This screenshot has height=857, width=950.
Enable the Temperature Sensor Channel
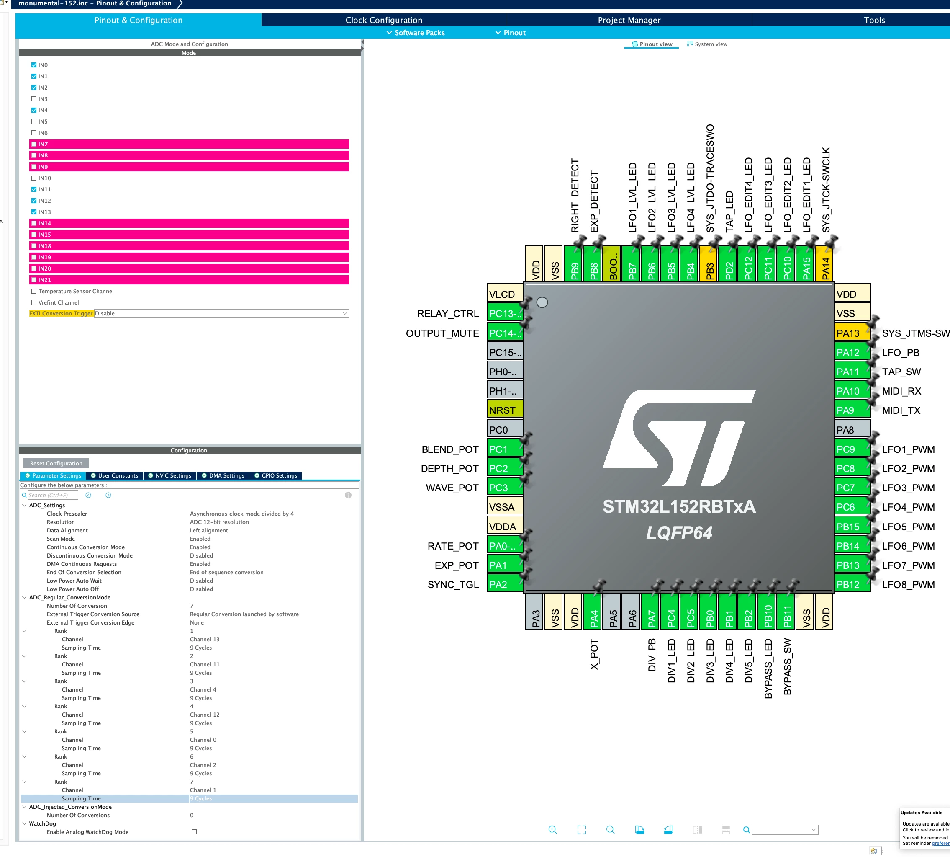34,291
